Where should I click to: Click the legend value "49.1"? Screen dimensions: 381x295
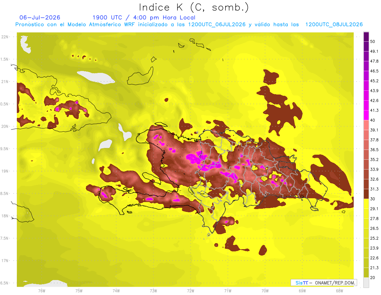(x=374, y=51)
